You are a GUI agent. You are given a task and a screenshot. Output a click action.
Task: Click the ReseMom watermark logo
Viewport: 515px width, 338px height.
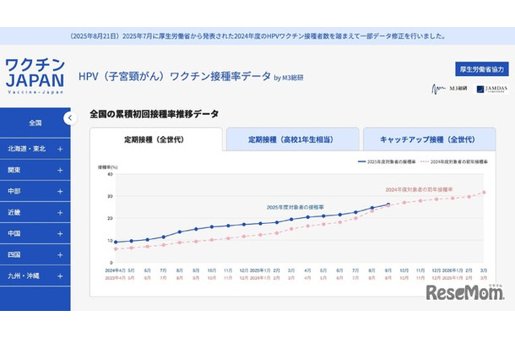(465, 293)
